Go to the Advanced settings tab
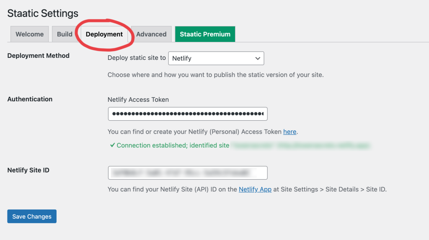429x240 pixels. (x=151, y=34)
